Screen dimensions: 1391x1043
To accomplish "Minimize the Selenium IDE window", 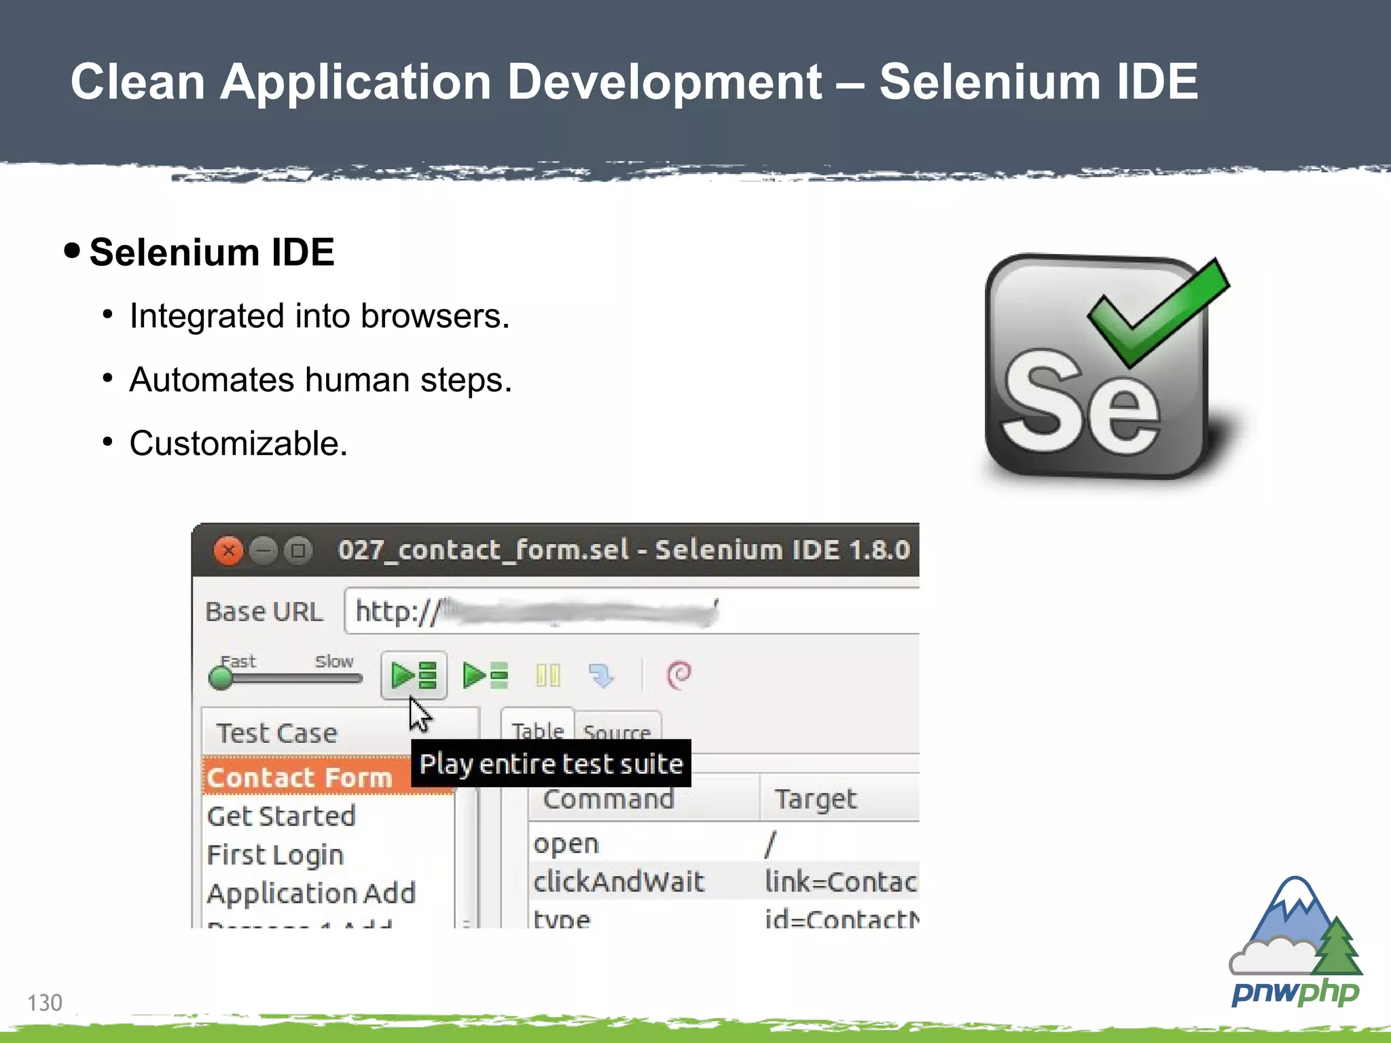I will pyautogui.click(x=264, y=551).
